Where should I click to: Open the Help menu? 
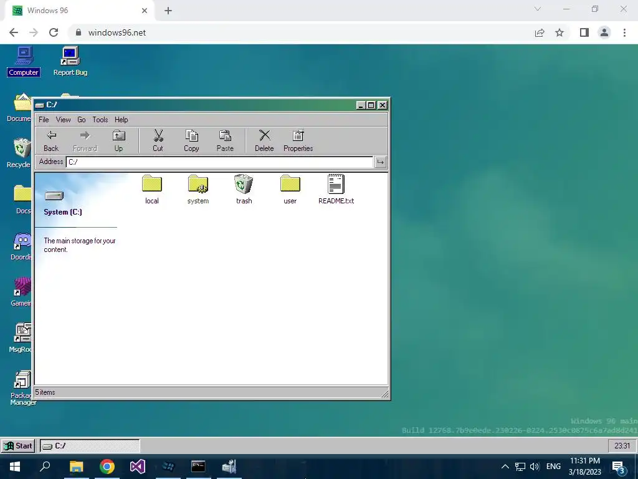click(121, 119)
